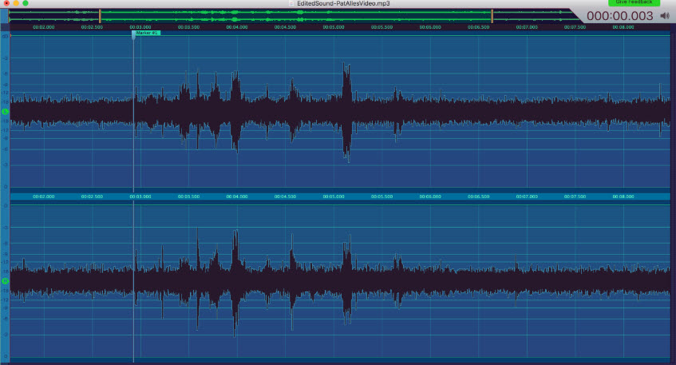This screenshot has width=676, height=365.
Task: Click 00:04.500 on the top ruler
Action: 285,27
